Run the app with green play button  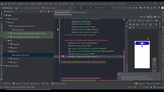pos(113,8)
